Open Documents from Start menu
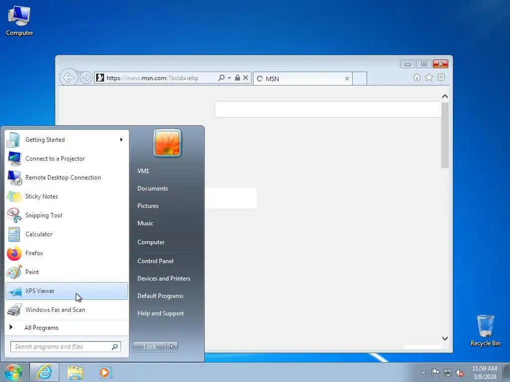Screen dimensions: 510x382 tap(152, 189)
